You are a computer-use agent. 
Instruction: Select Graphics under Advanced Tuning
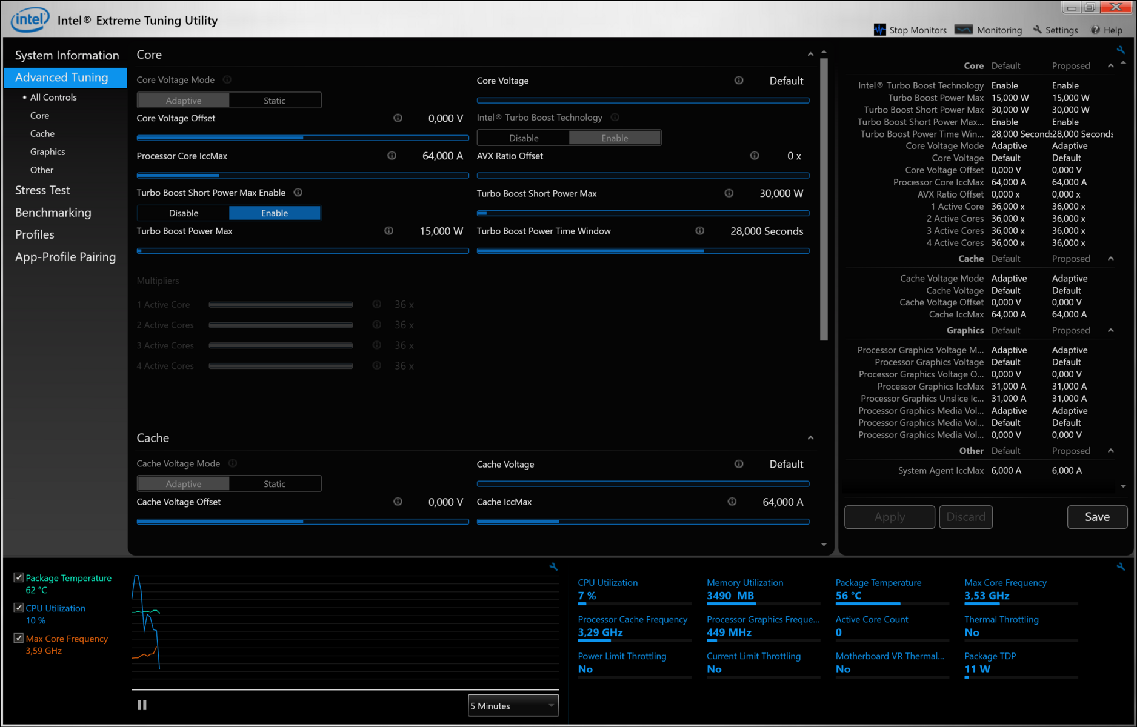47,152
